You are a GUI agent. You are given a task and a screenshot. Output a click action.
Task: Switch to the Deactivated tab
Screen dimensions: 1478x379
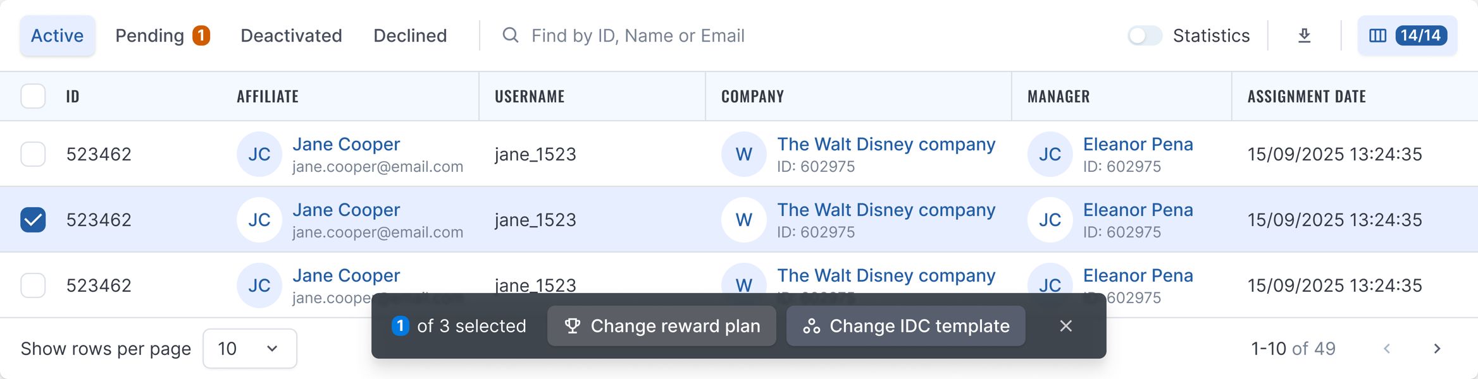(x=291, y=35)
